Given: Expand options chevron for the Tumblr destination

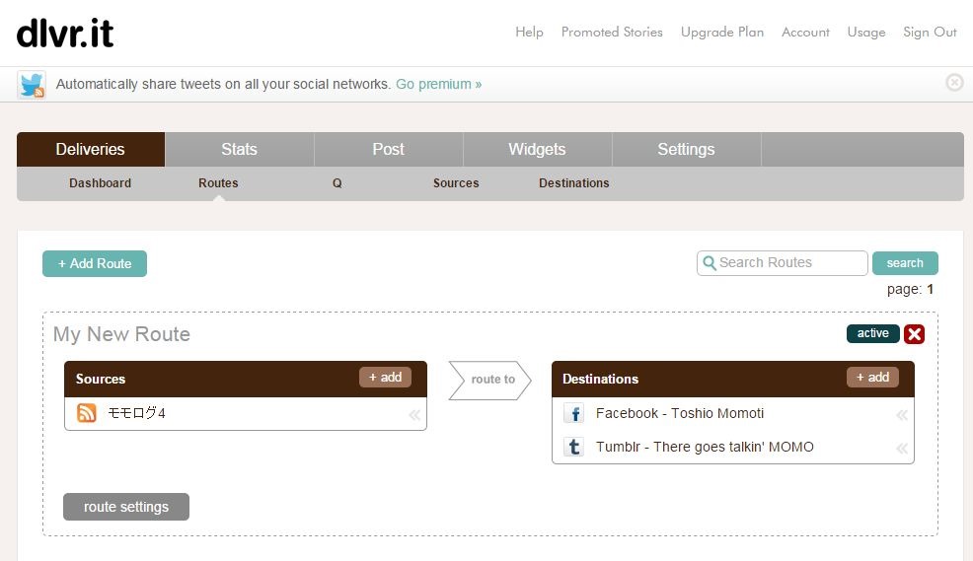Looking at the screenshot, I should (902, 449).
